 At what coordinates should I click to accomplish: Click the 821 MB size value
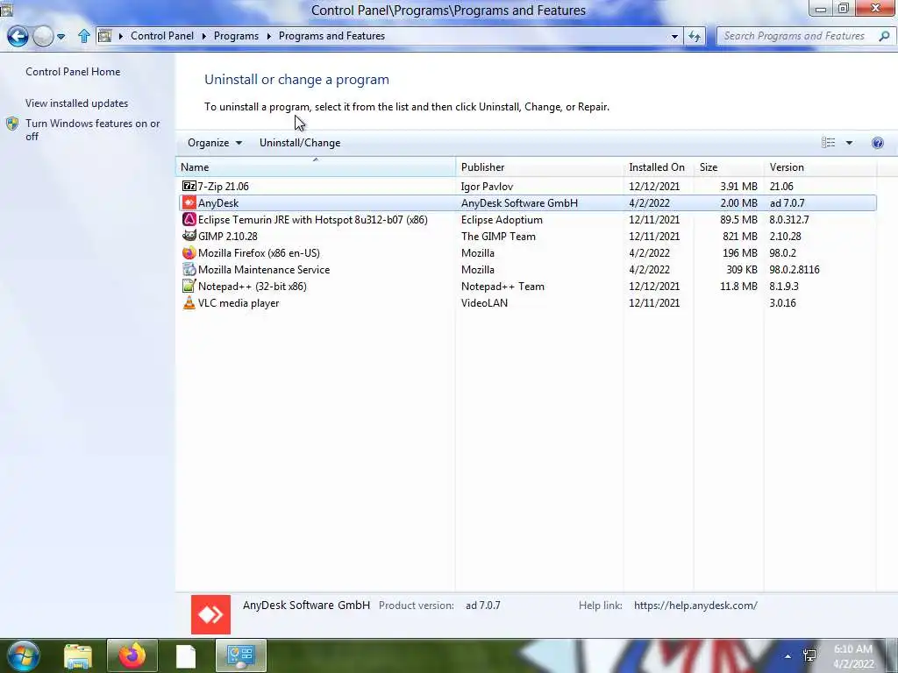739,236
